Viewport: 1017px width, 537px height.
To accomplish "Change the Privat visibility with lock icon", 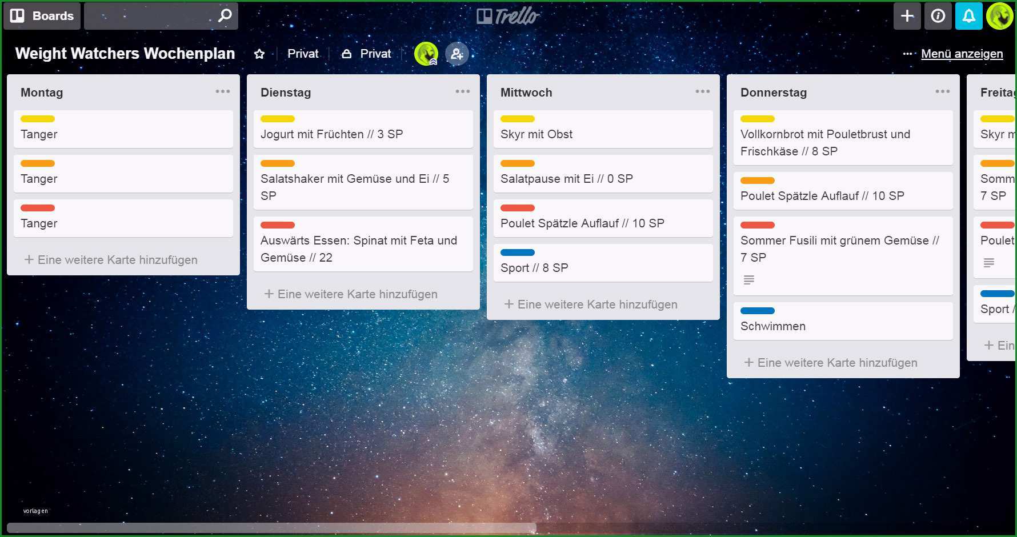I will (366, 54).
